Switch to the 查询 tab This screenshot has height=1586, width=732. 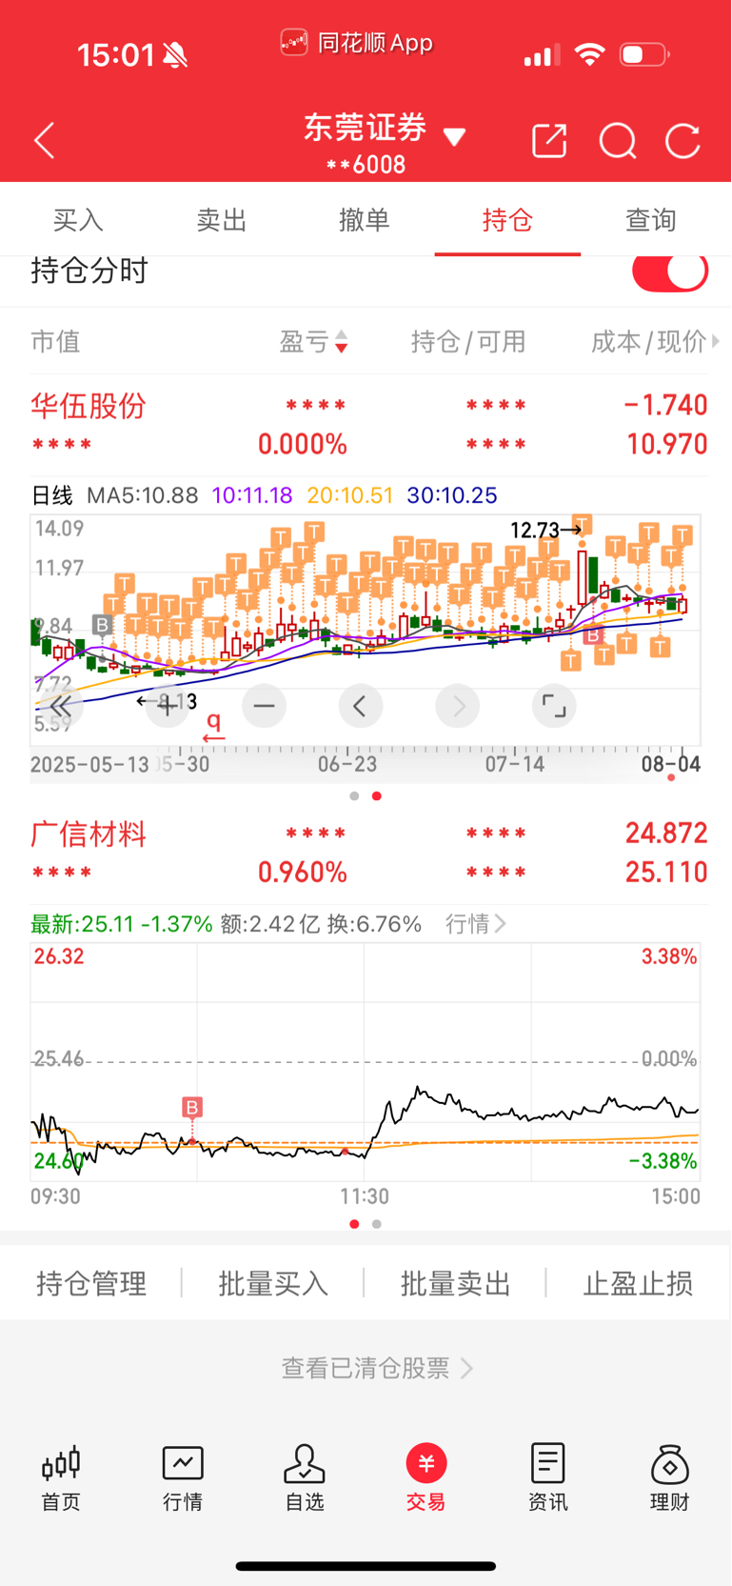point(650,220)
